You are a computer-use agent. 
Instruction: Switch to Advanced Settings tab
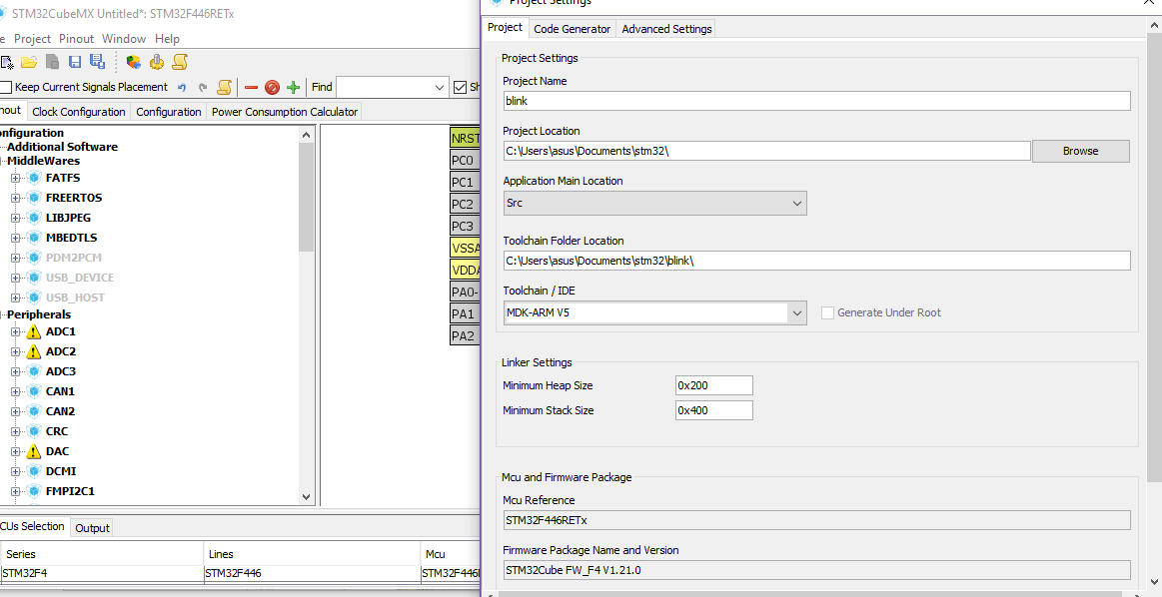click(667, 29)
